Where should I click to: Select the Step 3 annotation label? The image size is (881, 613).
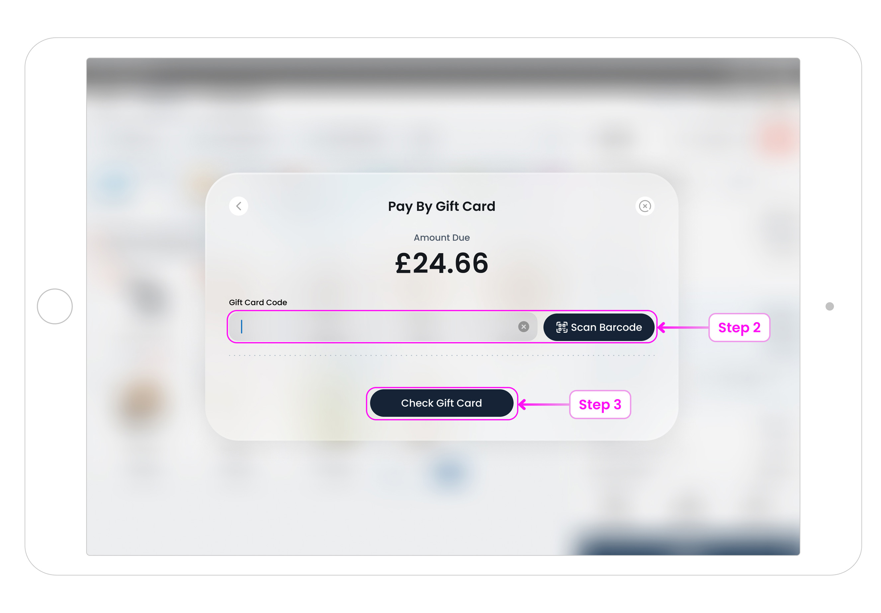pos(599,404)
